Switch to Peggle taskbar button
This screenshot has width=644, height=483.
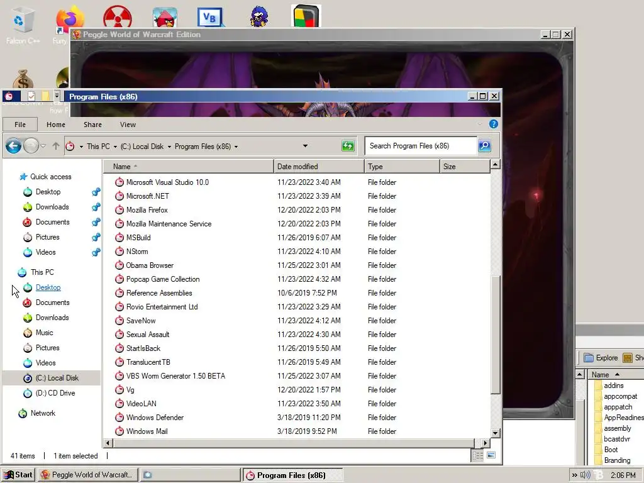click(x=88, y=475)
